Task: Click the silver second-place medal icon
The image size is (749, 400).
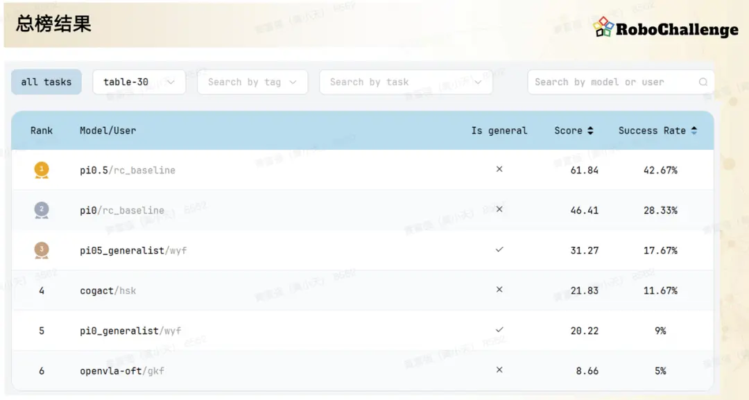Action: pos(42,210)
